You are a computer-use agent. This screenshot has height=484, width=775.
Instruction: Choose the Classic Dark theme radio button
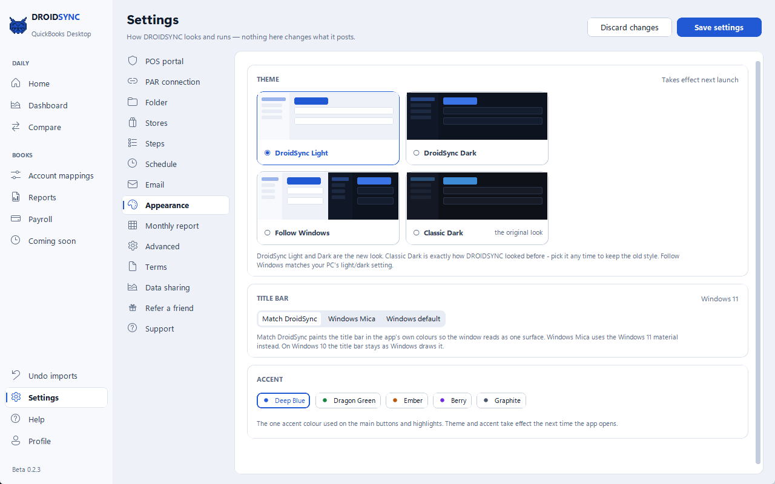(417, 233)
